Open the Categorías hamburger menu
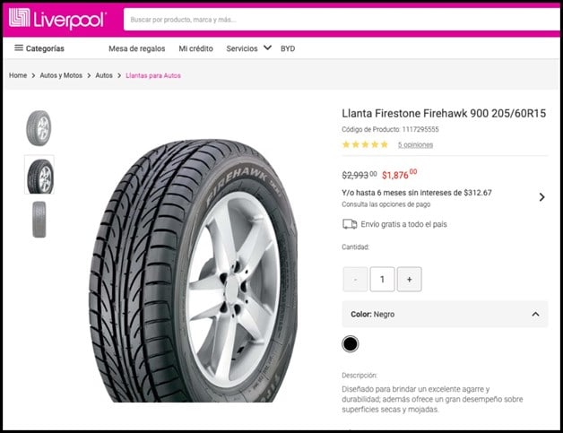Viewport: 563px width, 433px height. point(39,48)
